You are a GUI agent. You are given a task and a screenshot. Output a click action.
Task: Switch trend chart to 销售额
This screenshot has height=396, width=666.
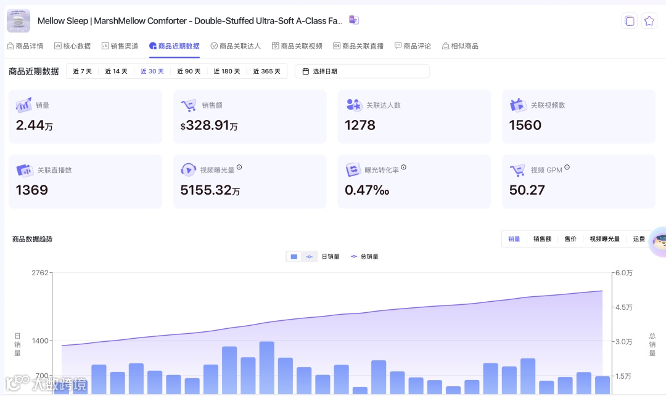(543, 239)
